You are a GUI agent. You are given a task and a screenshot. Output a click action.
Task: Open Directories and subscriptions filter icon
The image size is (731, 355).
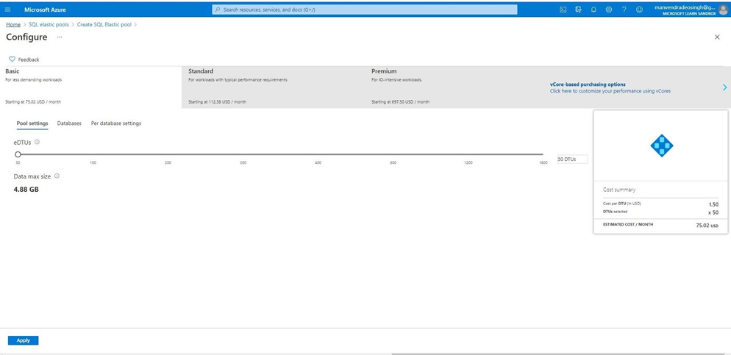(x=579, y=10)
